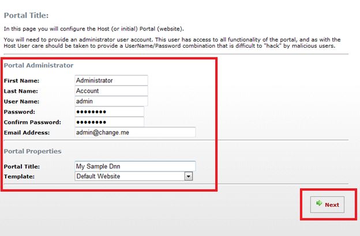The height and width of the screenshot is (236, 360).
Task: Select the User Name field with admin
Action: coord(111,101)
